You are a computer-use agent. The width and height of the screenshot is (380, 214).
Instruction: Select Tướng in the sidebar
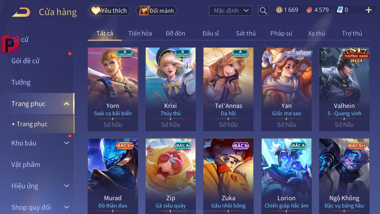[x=21, y=82]
